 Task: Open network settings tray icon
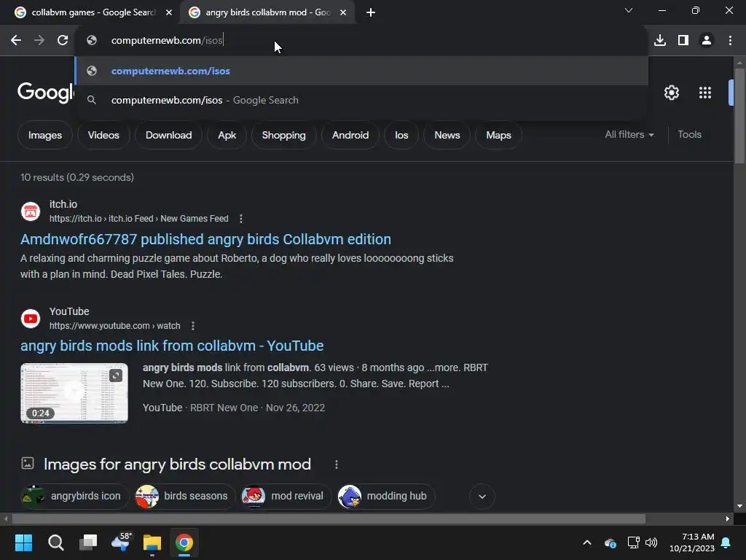[633, 542]
